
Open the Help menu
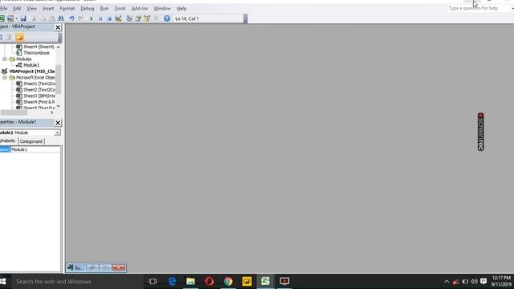pos(182,9)
